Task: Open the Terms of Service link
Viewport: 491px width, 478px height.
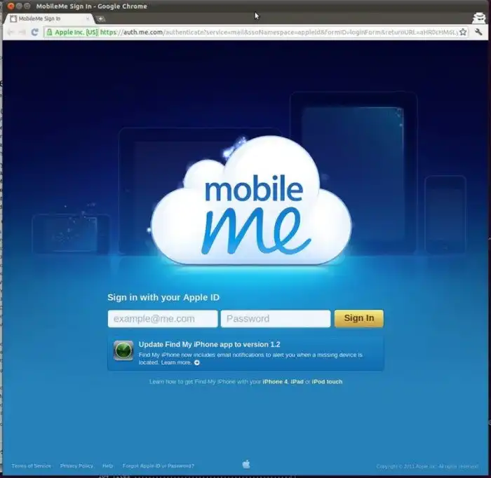Action: tap(31, 466)
